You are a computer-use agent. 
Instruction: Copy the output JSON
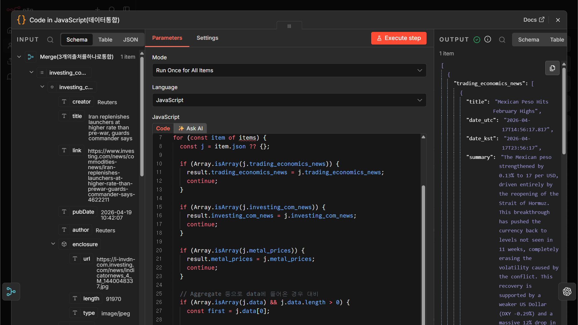(x=552, y=68)
